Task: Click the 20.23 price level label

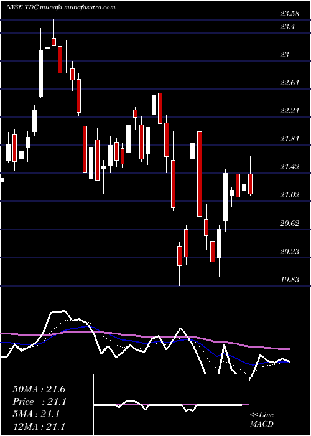Action: (x=289, y=252)
